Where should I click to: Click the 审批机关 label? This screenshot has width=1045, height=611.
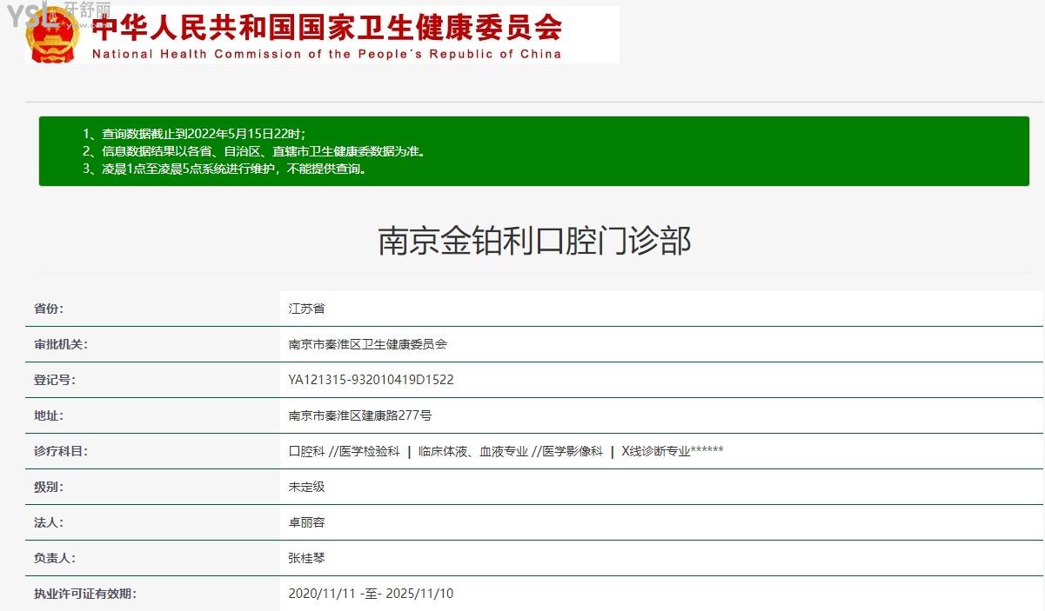click(x=61, y=344)
